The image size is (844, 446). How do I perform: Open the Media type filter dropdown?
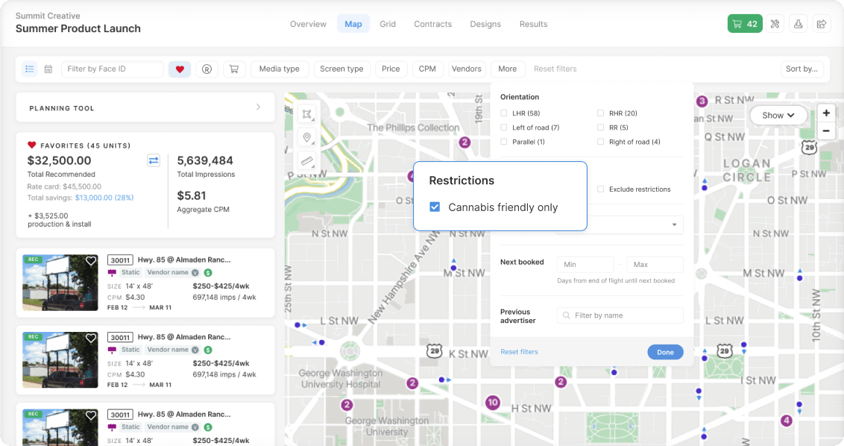279,69
